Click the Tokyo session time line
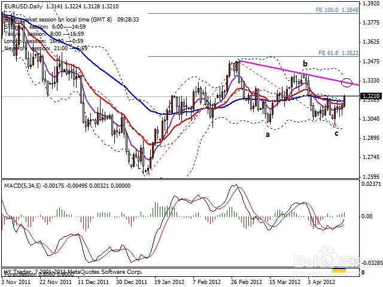This screenshot has width=383, height=287. pyautogui.click(x=44, y=34)
